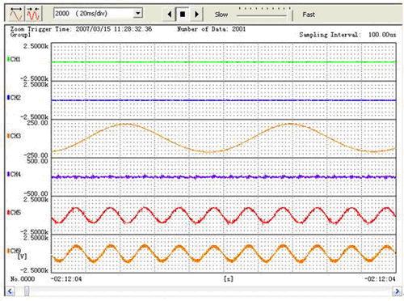Click the horizontal scrollbar thumb
This screenshot has width=404, height=301.
pyautogui.click(x=27, y=291)
